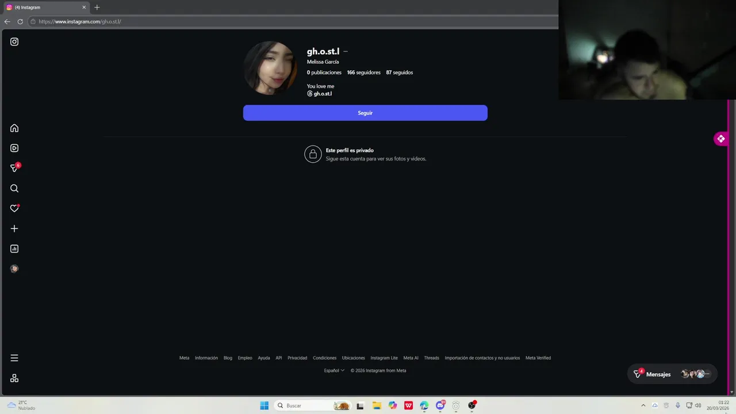Reload the page with refresh icon
Screen dimensions: 736x414
pos(20,21)
